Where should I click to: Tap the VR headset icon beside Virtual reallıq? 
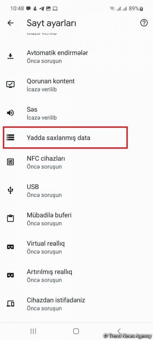pos(10,247)
